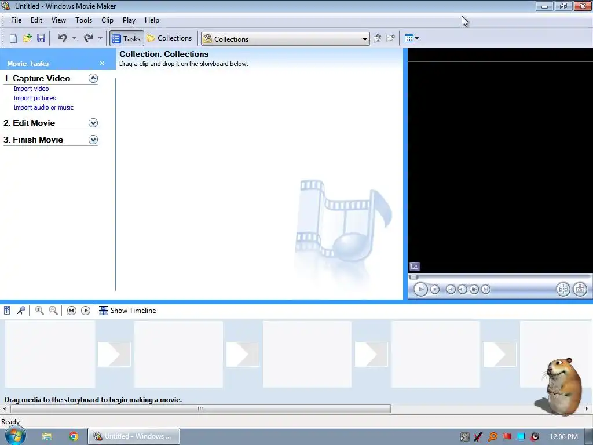Image resolution: width=593 pixels, height=445 pixels.
Task: Zoom in on the timeline
Action: pyautogui.click(x=39, y=311)
